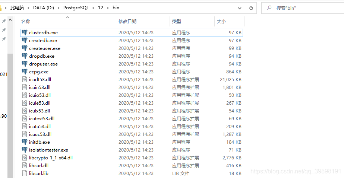
Task: Click the createdb.exe elephant icon
Action: [25, 41]
